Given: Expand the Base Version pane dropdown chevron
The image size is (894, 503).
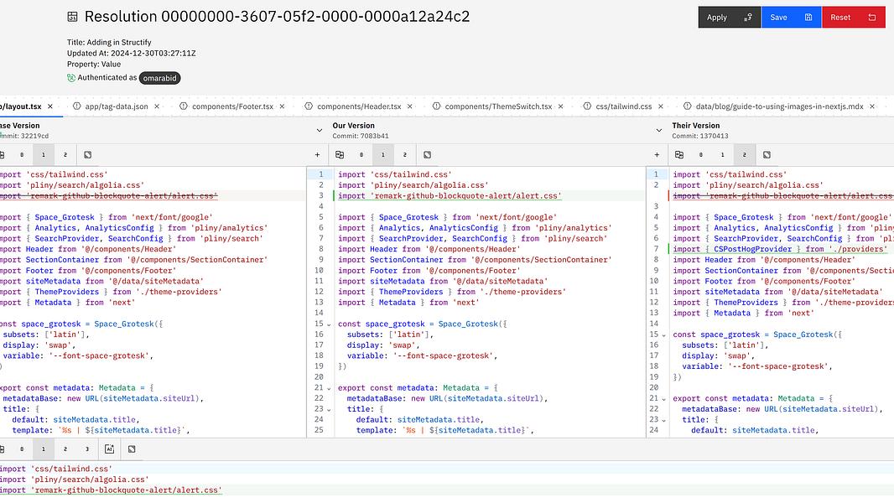Looking at the screenshot, I should tap(320, 131).
